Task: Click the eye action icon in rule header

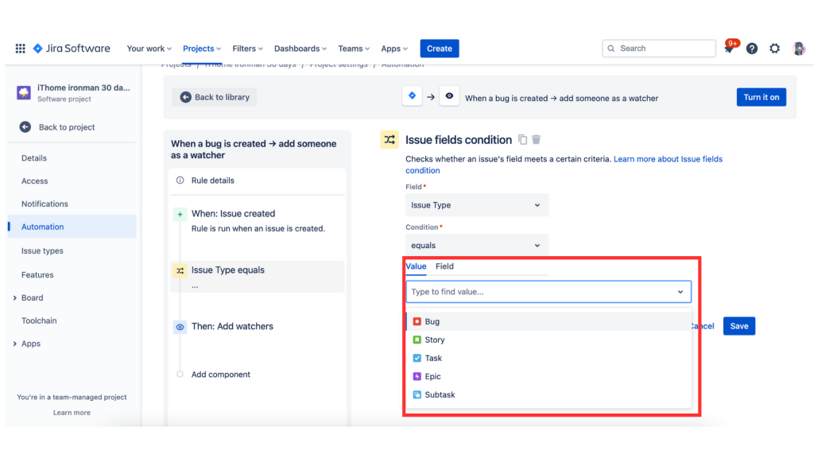Action: click(x=449, y=96)
